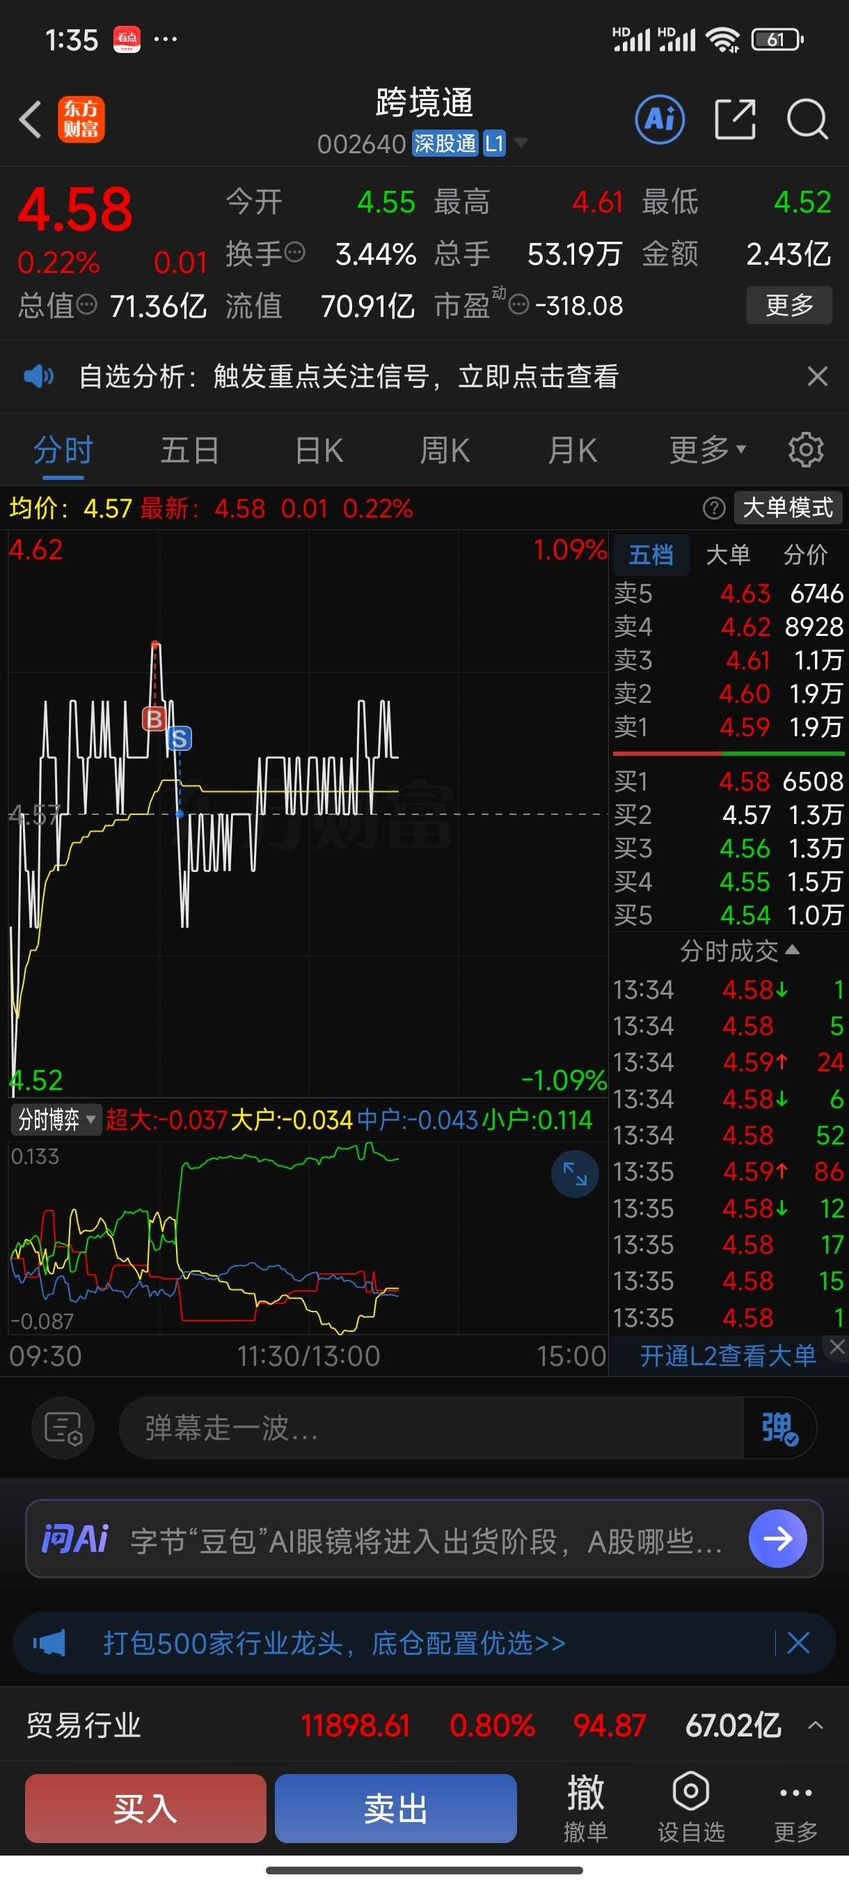The image size is (849, 1889).
Task: Toggle the 弹 danmaku button
Action: coord(779,1428)
